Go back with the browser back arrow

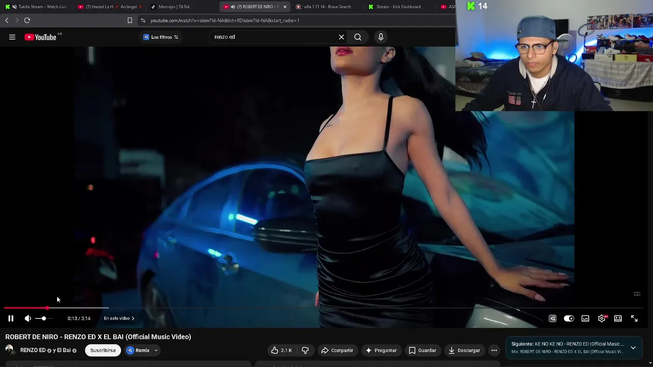coord(7,20)
